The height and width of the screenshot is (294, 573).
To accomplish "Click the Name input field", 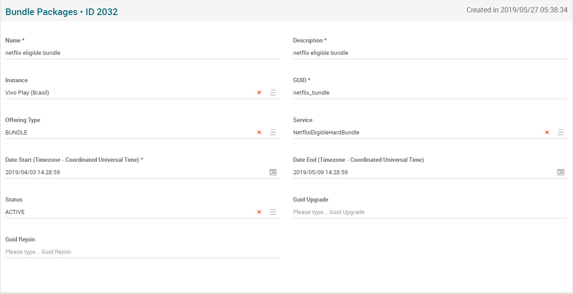I will 142,53.
